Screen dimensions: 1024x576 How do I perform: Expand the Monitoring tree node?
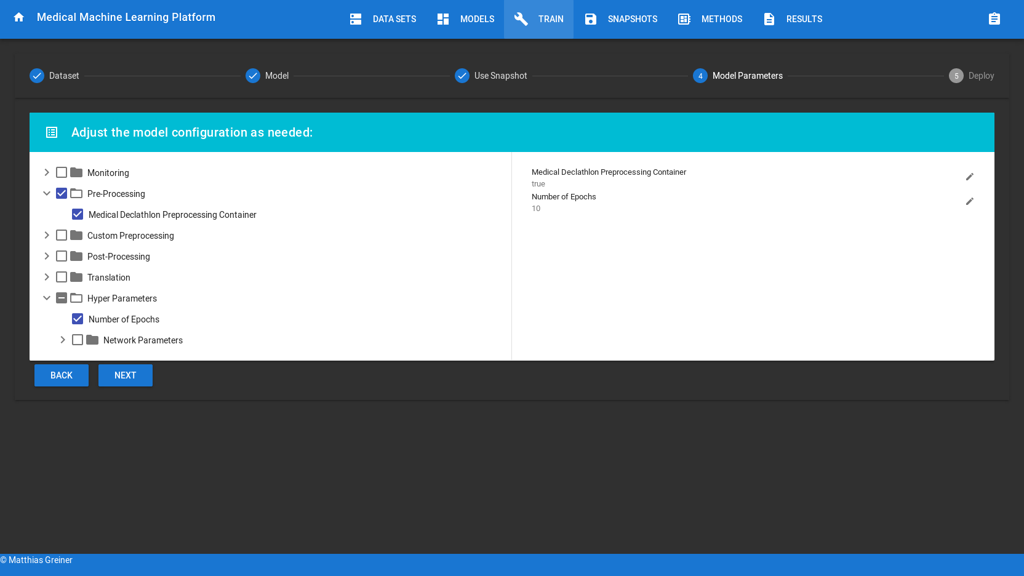[47, 172]
